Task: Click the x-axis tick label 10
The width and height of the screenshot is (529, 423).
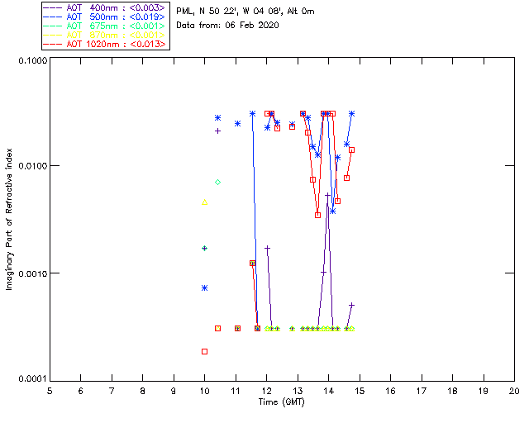Action: (204, 391)
